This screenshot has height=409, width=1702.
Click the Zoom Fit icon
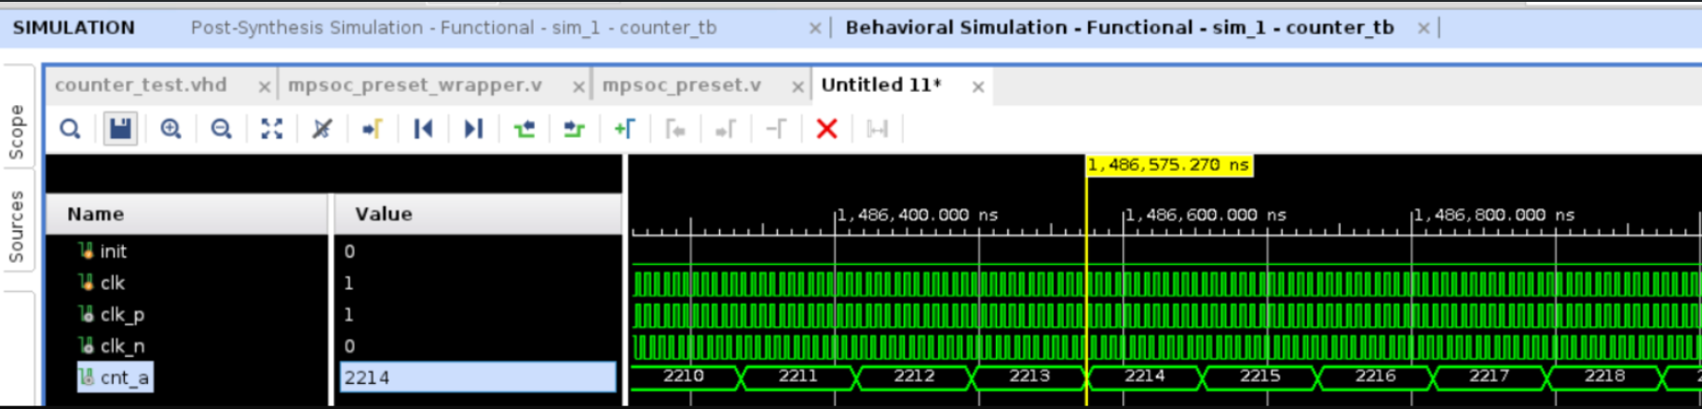(x=271, y=128)
